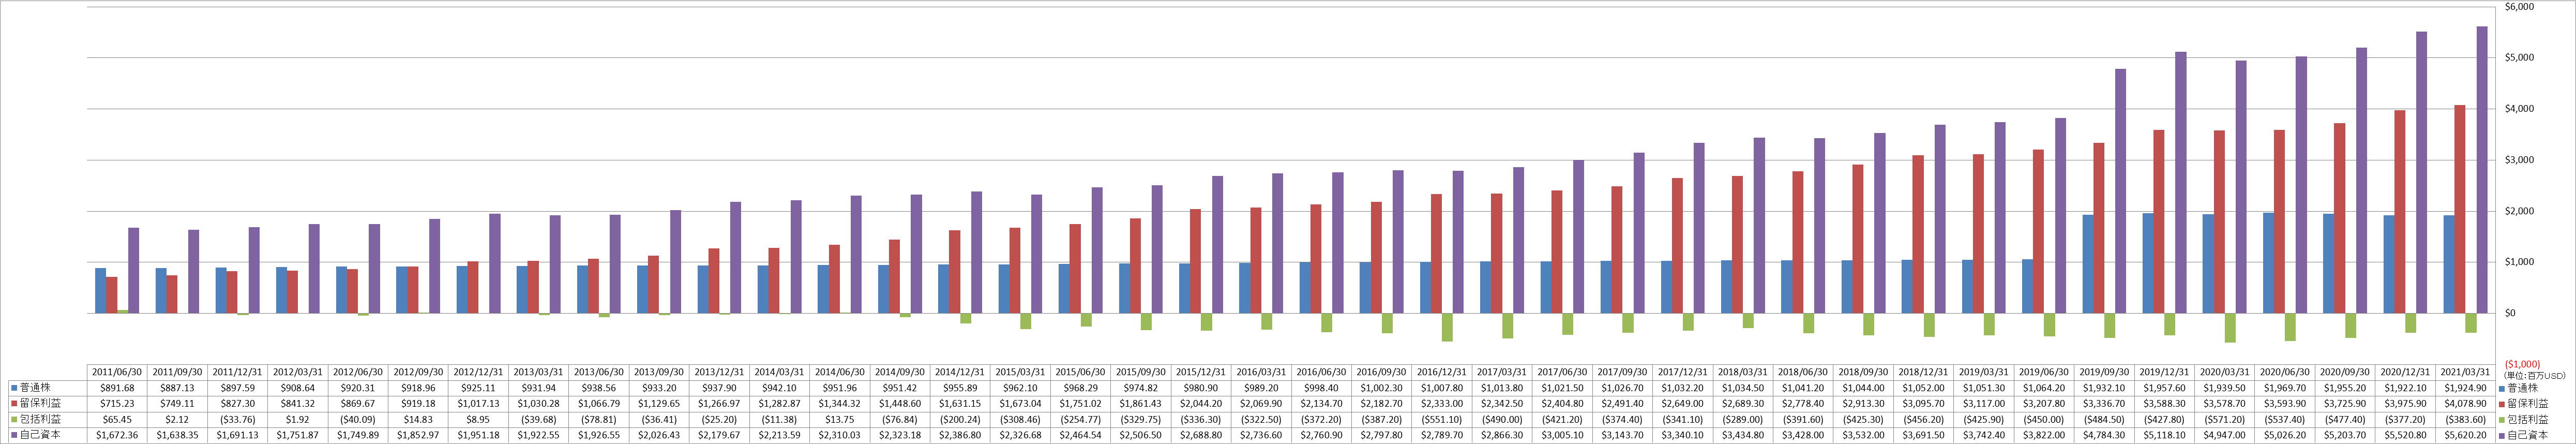
Task: Select the cell showing $2,044.20
Action: pyautogui.click(x=1200, y=404)
